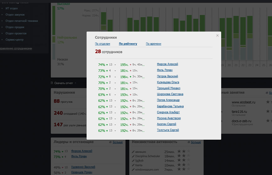Screen dimensions: 272x175
Task: Click the docs.e-zab.ru site entry
Action: (x=242, y=121)
